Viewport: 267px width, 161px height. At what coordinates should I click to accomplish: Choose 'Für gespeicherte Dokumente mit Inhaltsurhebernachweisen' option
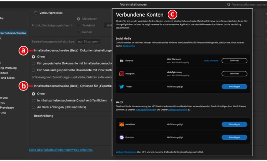point(34,64)
